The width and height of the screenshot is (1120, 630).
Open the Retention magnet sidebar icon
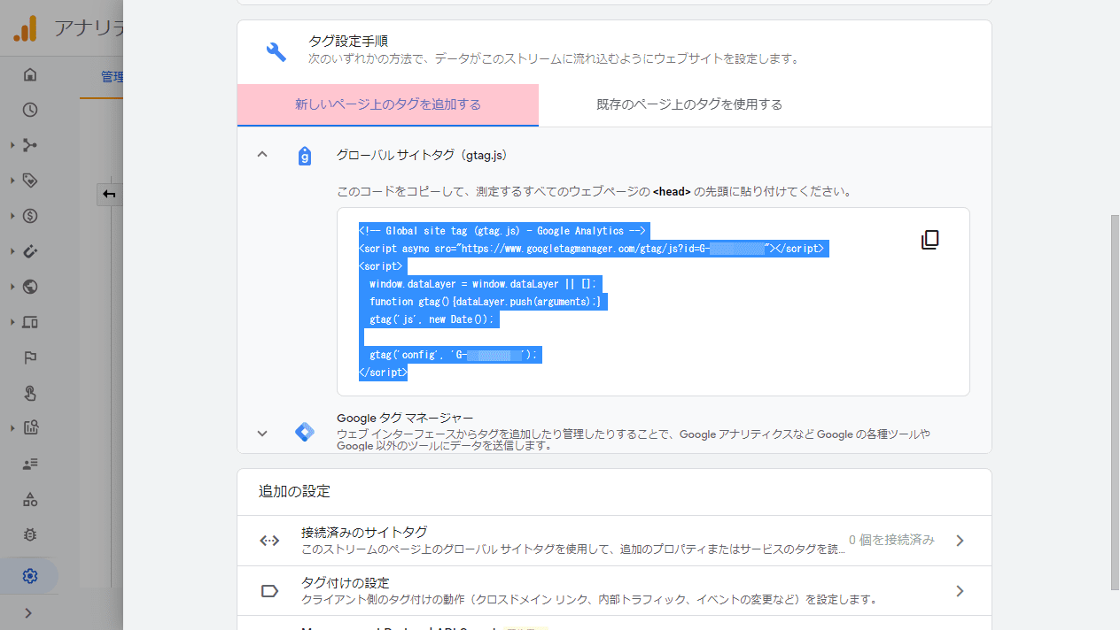point(30,251)
